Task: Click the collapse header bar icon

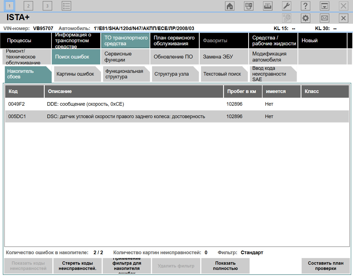Action: 325,6
